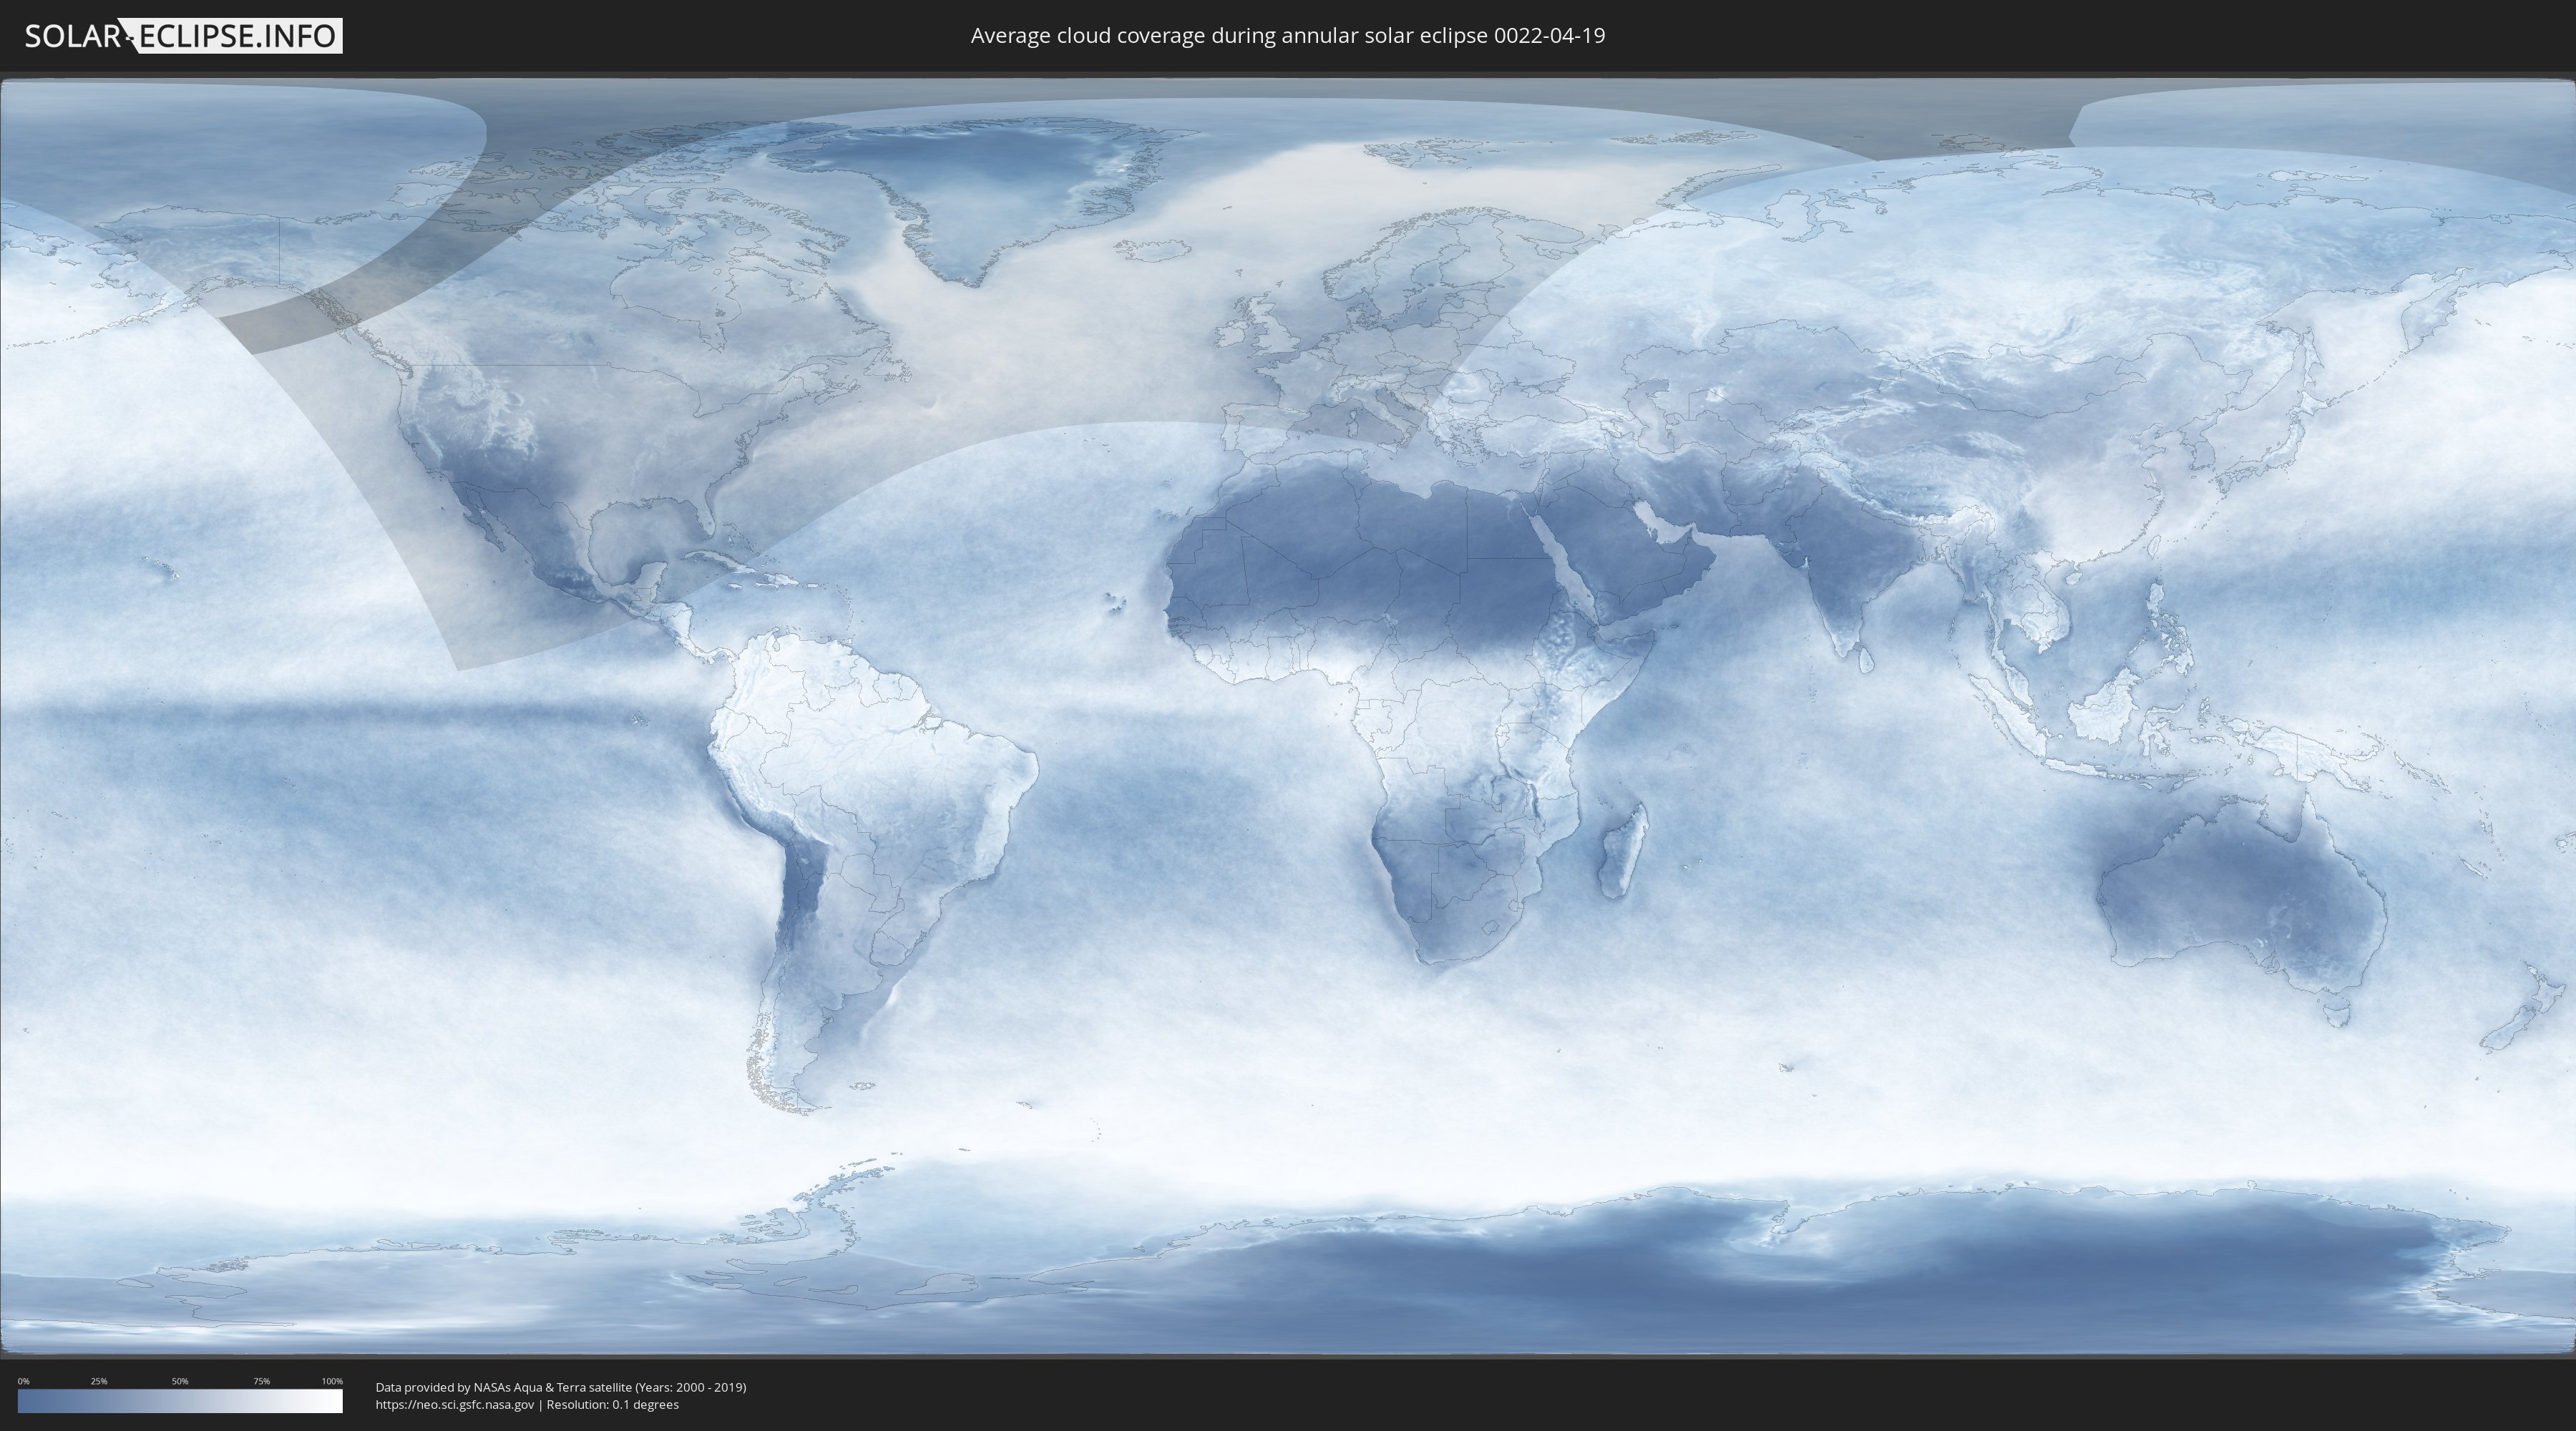The height and width of the screenshot is (1431, 2576).
Task: Click the NASA Aqua & Terra data credit
Action: point(560,1387)
